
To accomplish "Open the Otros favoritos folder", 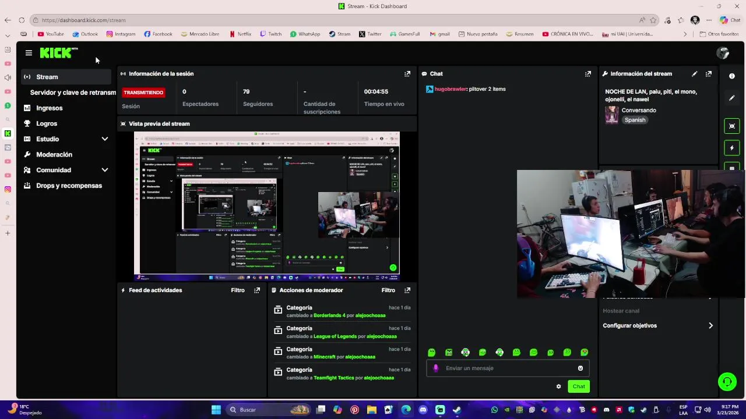I will pyautogui.click(x=719, y=34).
